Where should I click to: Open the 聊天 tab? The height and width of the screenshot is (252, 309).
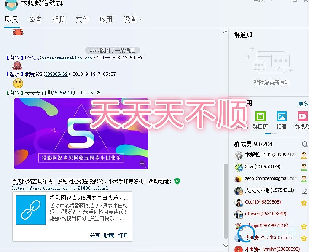(x=12, y=19)
